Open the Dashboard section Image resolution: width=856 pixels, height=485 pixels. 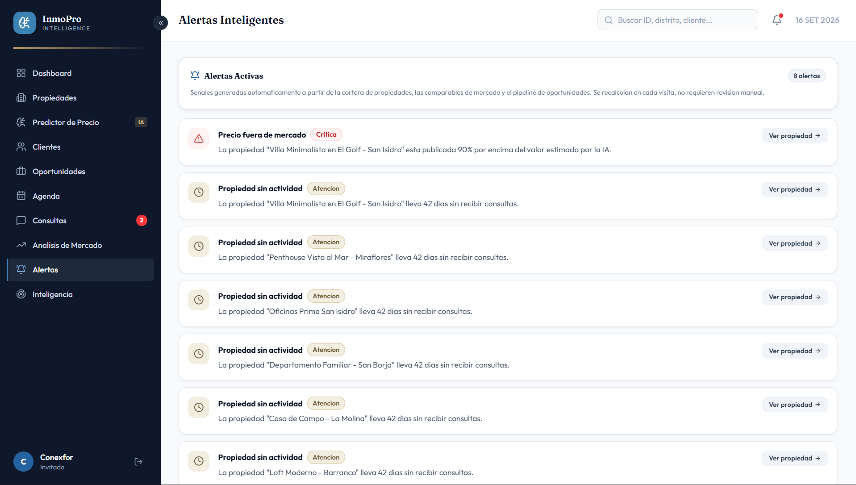80,73
